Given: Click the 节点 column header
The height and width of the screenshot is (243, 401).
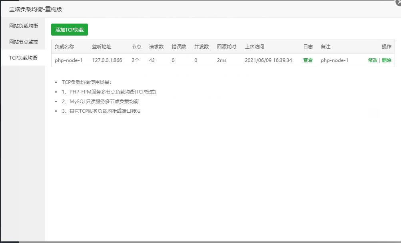Looking at the screenshot, I should tap(137, 47).
